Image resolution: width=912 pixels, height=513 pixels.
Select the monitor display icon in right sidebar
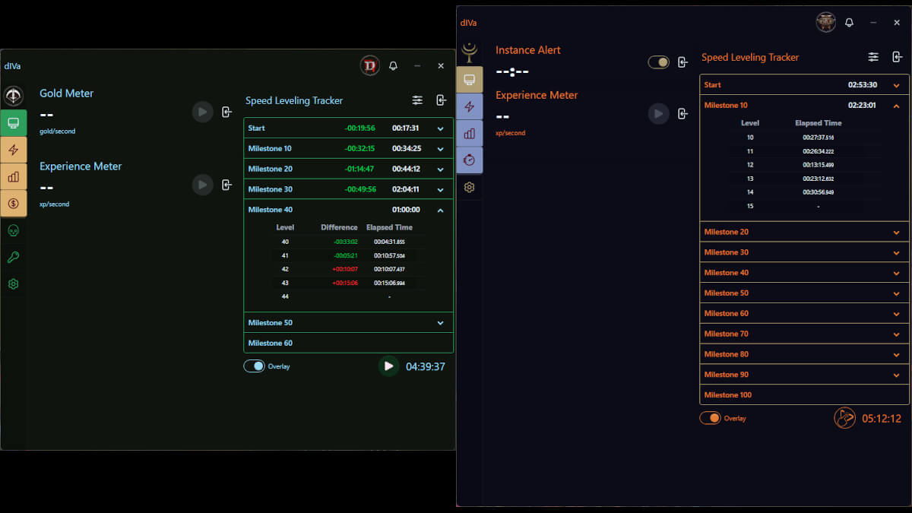click(469, 79)
